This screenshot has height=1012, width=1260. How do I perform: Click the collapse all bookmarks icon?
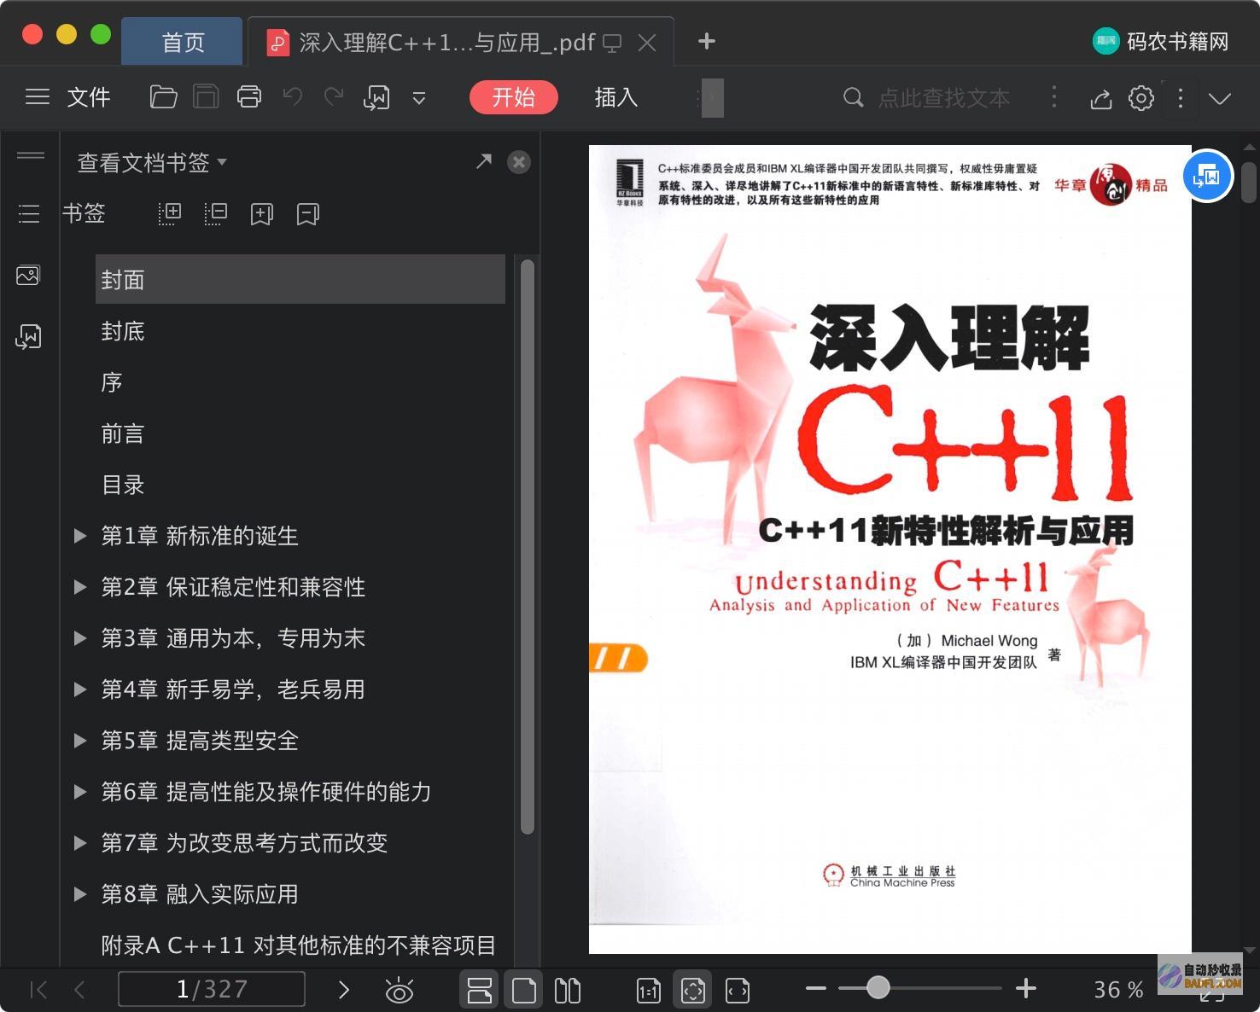pos(216,213)
